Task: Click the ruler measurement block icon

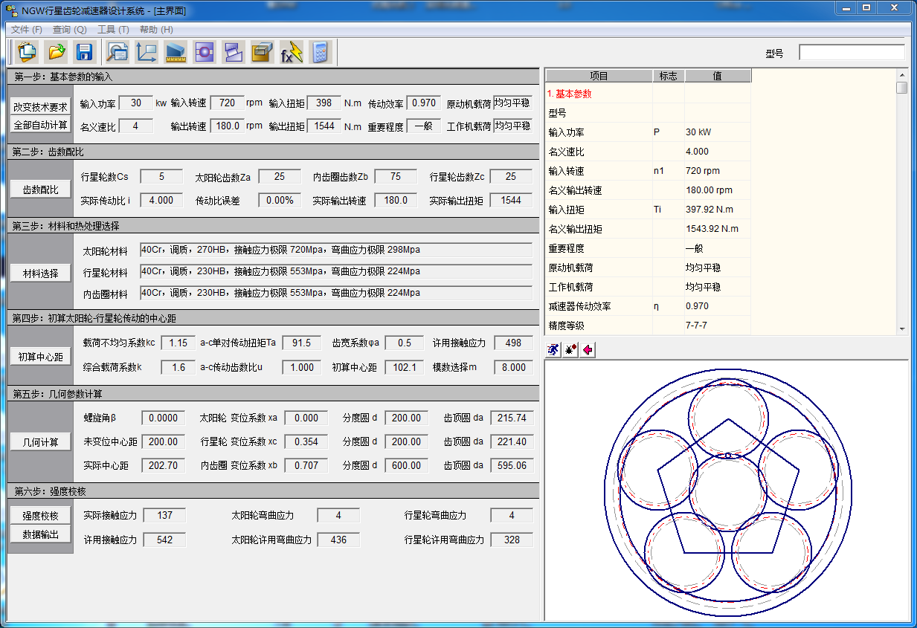Action: pyautogui.click(x=176, y=52)
